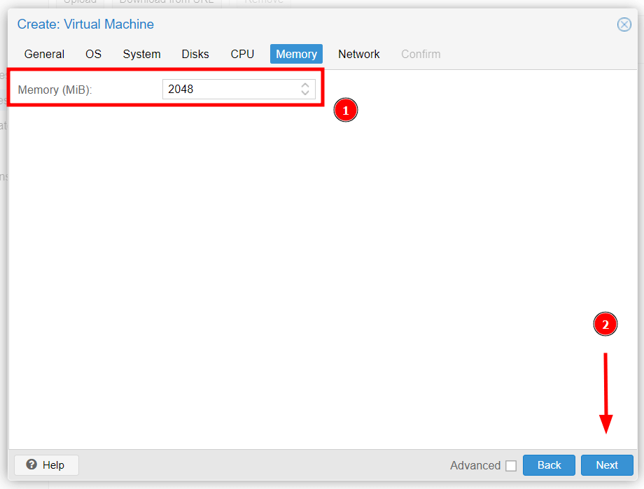Increase memory with the up spinner arrow

tap(305, 85)
